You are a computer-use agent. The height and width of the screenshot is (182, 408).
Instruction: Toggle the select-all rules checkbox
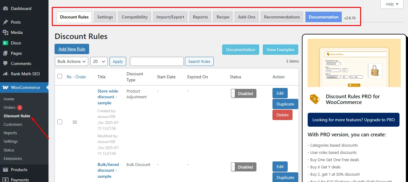click(x=60, y=76)
